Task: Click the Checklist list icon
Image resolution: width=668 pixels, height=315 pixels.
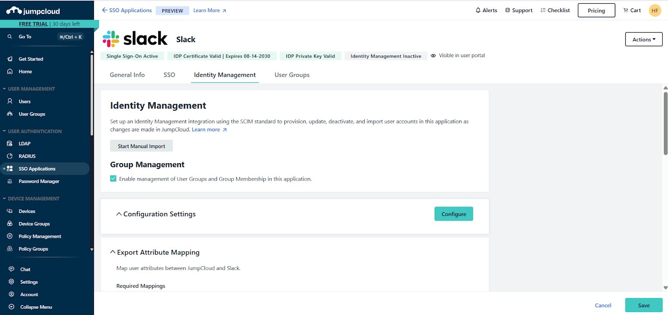Action: point(543,10)
